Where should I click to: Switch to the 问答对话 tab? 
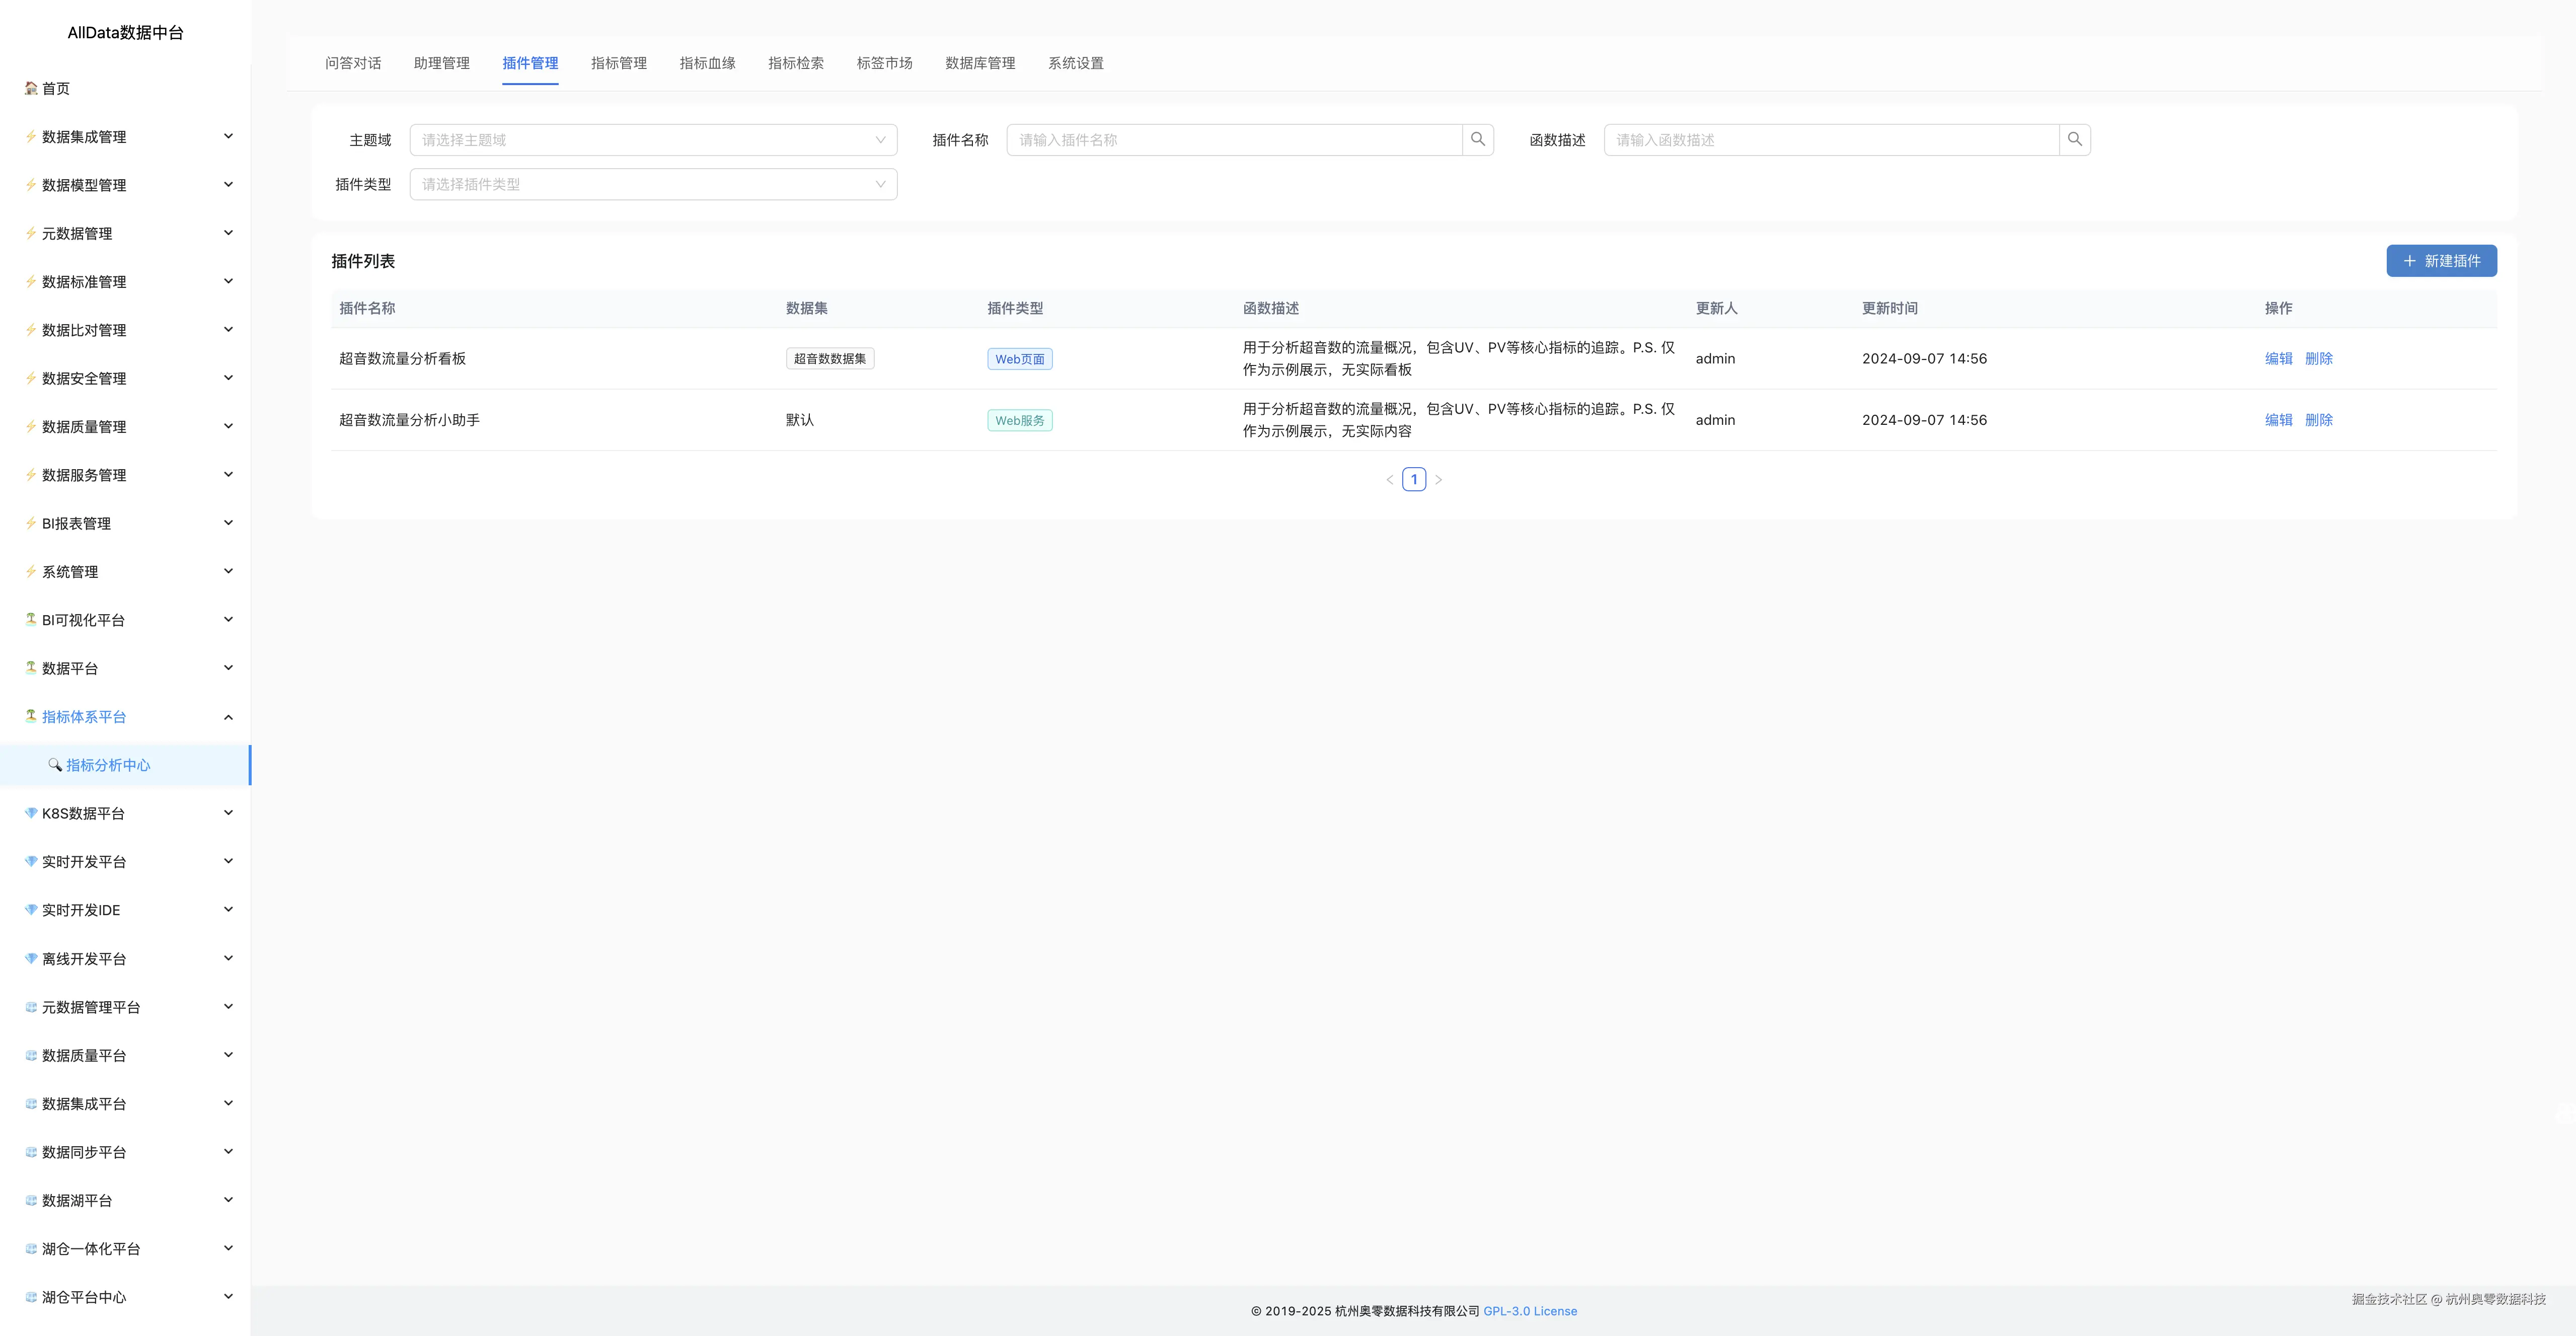click(353, 63)
